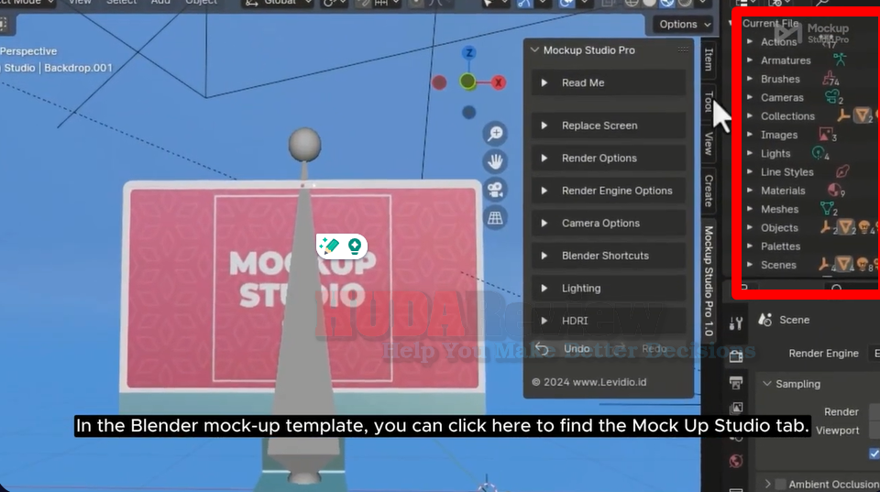The image size is (880, 492).
Task: Expand the Read Me section
Action: [609, 82]
